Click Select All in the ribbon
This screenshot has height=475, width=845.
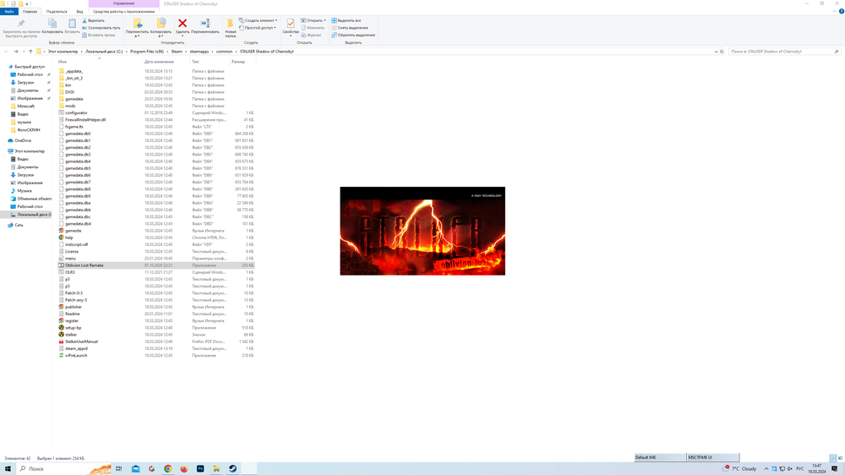tap(349, 20)
